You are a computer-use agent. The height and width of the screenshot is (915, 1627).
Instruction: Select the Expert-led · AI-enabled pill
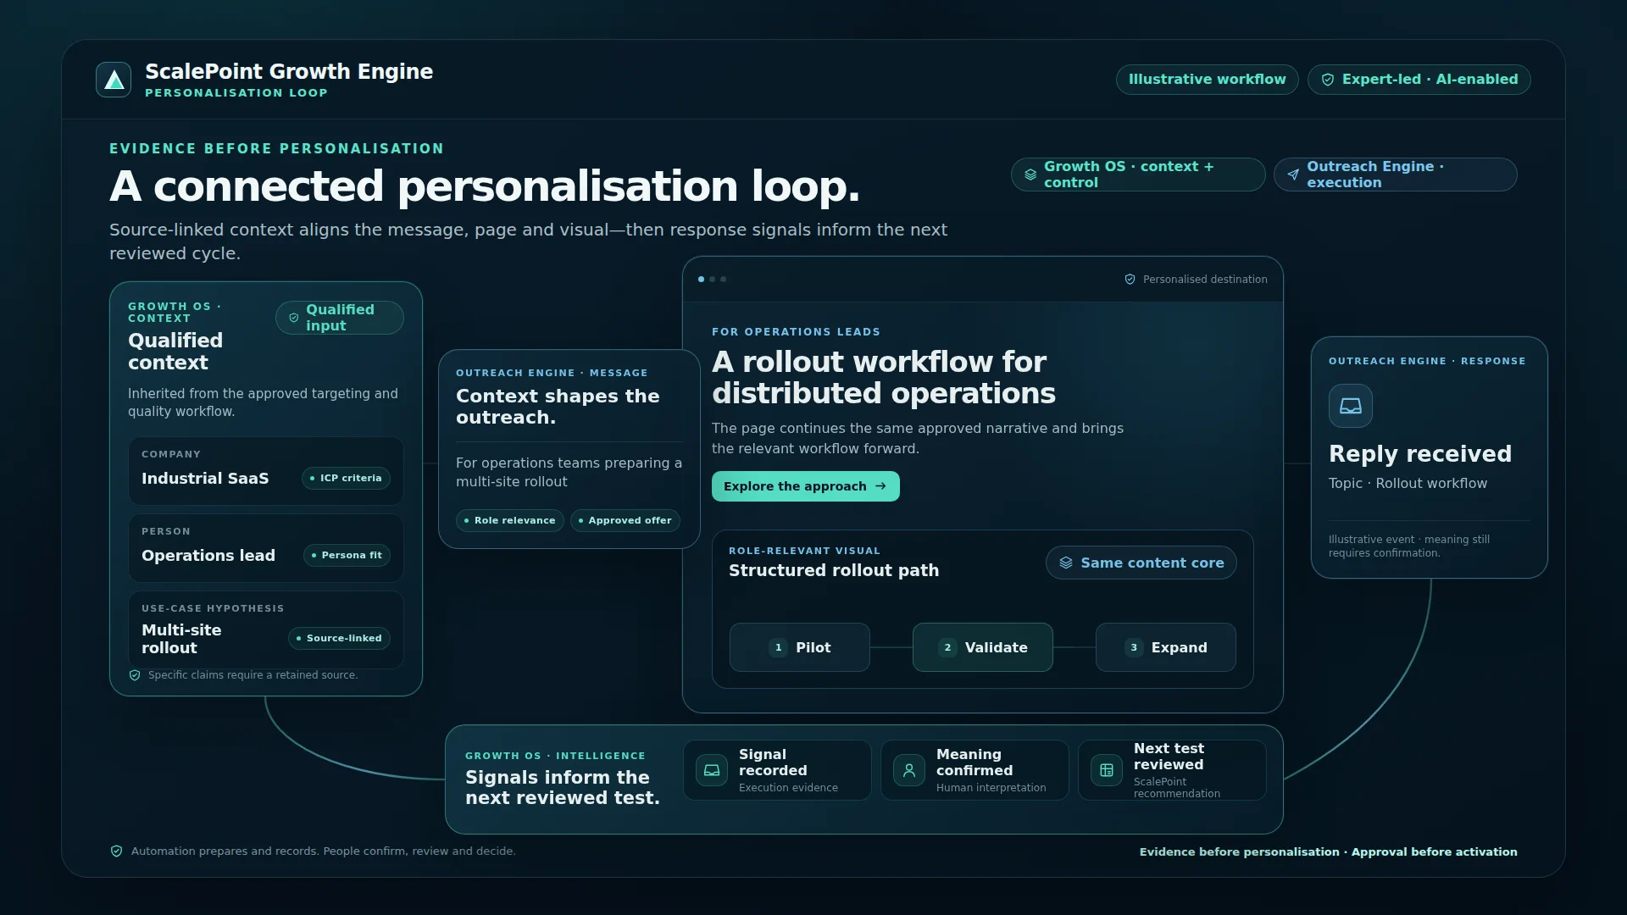(x=1419, y=80)
